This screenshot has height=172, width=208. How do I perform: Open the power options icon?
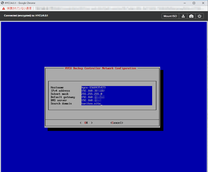point(199,16)
